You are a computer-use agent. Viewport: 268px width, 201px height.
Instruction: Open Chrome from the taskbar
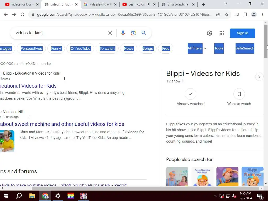[45, 196]
